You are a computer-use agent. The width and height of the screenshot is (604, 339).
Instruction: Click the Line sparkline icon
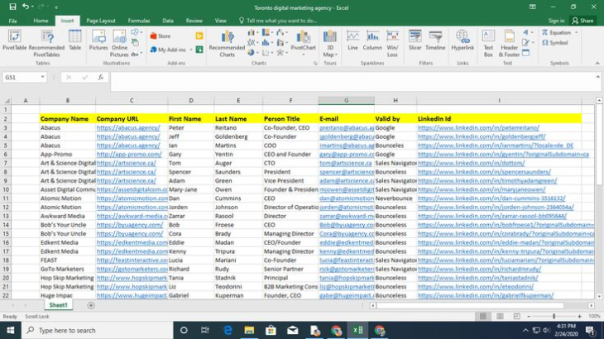point(353,41)
